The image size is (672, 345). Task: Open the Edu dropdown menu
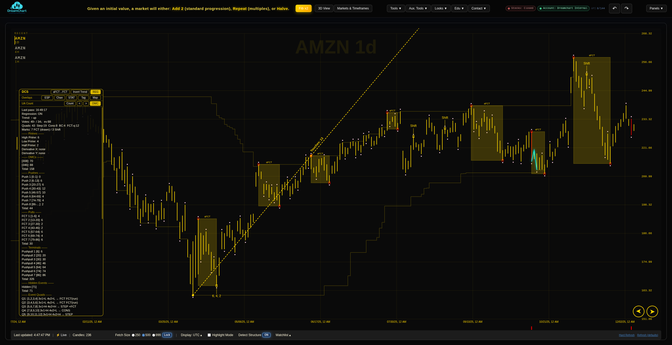(x=459, y=8)
